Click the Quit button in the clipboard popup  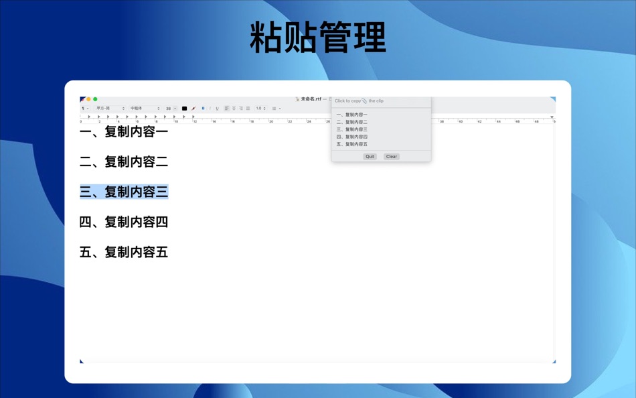pos(370,156)
